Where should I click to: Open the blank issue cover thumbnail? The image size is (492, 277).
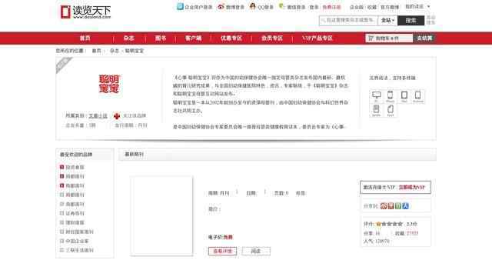point(161,215)
